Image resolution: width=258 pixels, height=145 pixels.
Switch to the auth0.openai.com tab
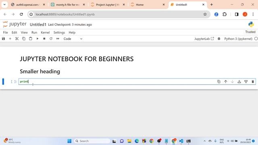pyautogui.click(x=28, y=4)
